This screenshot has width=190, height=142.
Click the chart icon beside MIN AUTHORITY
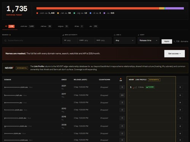click(x=63, y=35)
